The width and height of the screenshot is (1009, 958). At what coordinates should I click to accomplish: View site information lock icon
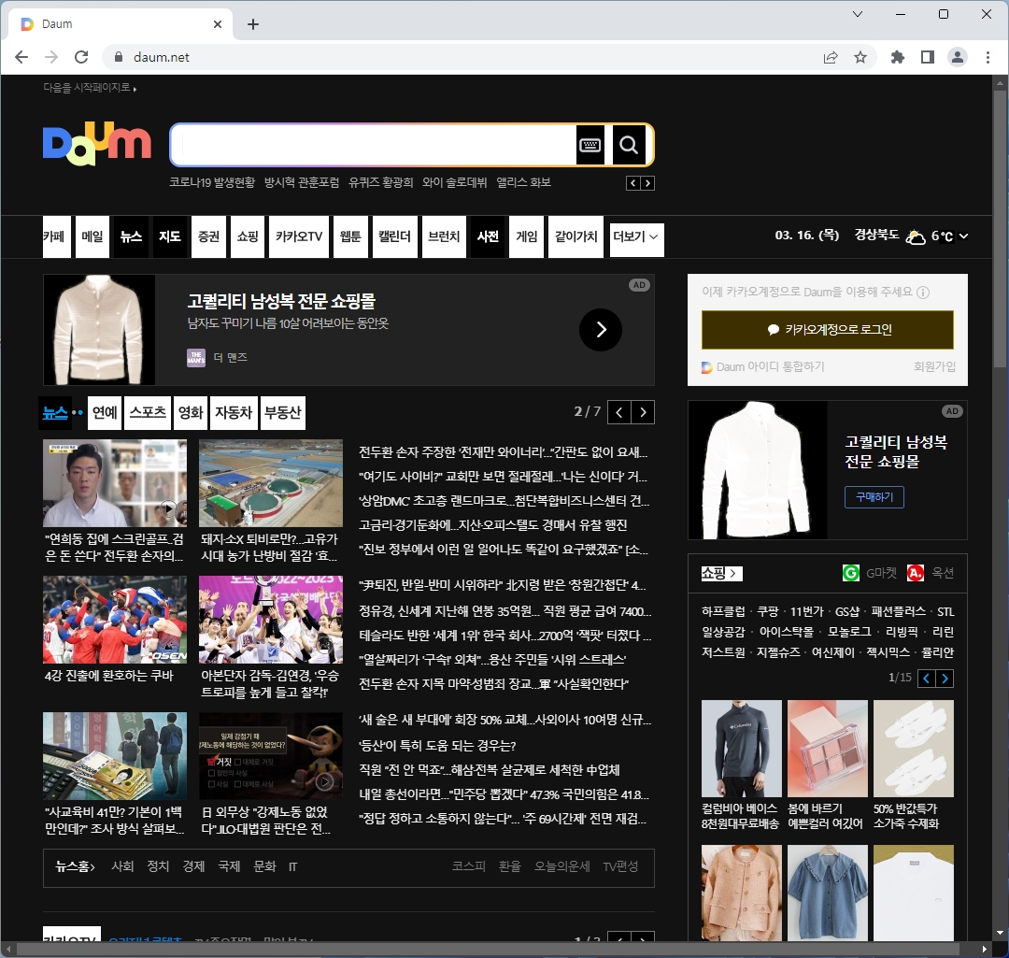119,57
